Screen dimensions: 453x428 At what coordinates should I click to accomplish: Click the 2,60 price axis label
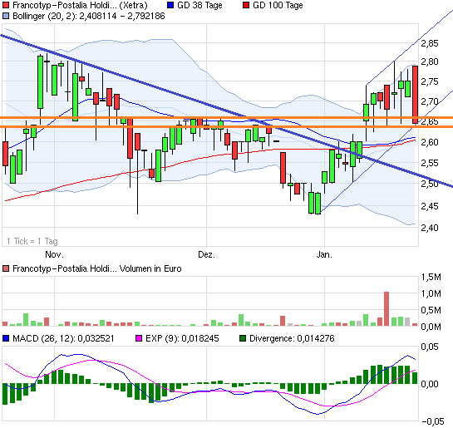coord(430,142)
